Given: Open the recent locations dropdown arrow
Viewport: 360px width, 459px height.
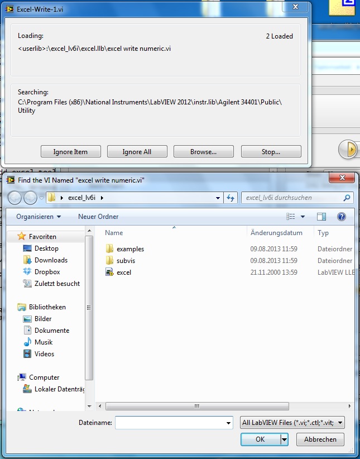Looking at the screenshot, I should [x=41, y=198].
